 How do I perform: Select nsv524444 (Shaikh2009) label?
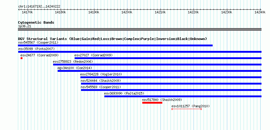click(101, 81)
